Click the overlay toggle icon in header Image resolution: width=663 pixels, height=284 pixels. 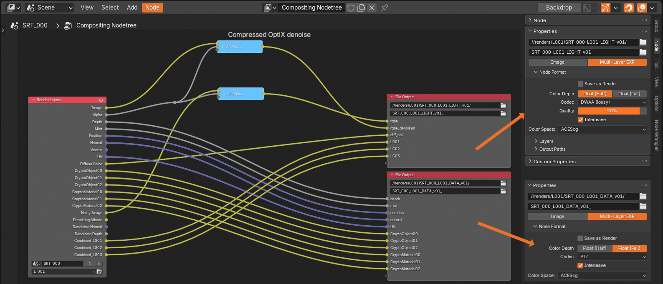point(642,7)
